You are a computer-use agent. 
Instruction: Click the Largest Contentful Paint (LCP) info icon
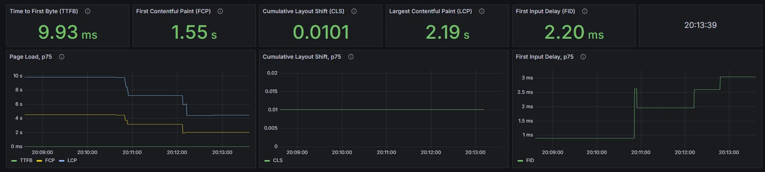click(x=482, y=11)
